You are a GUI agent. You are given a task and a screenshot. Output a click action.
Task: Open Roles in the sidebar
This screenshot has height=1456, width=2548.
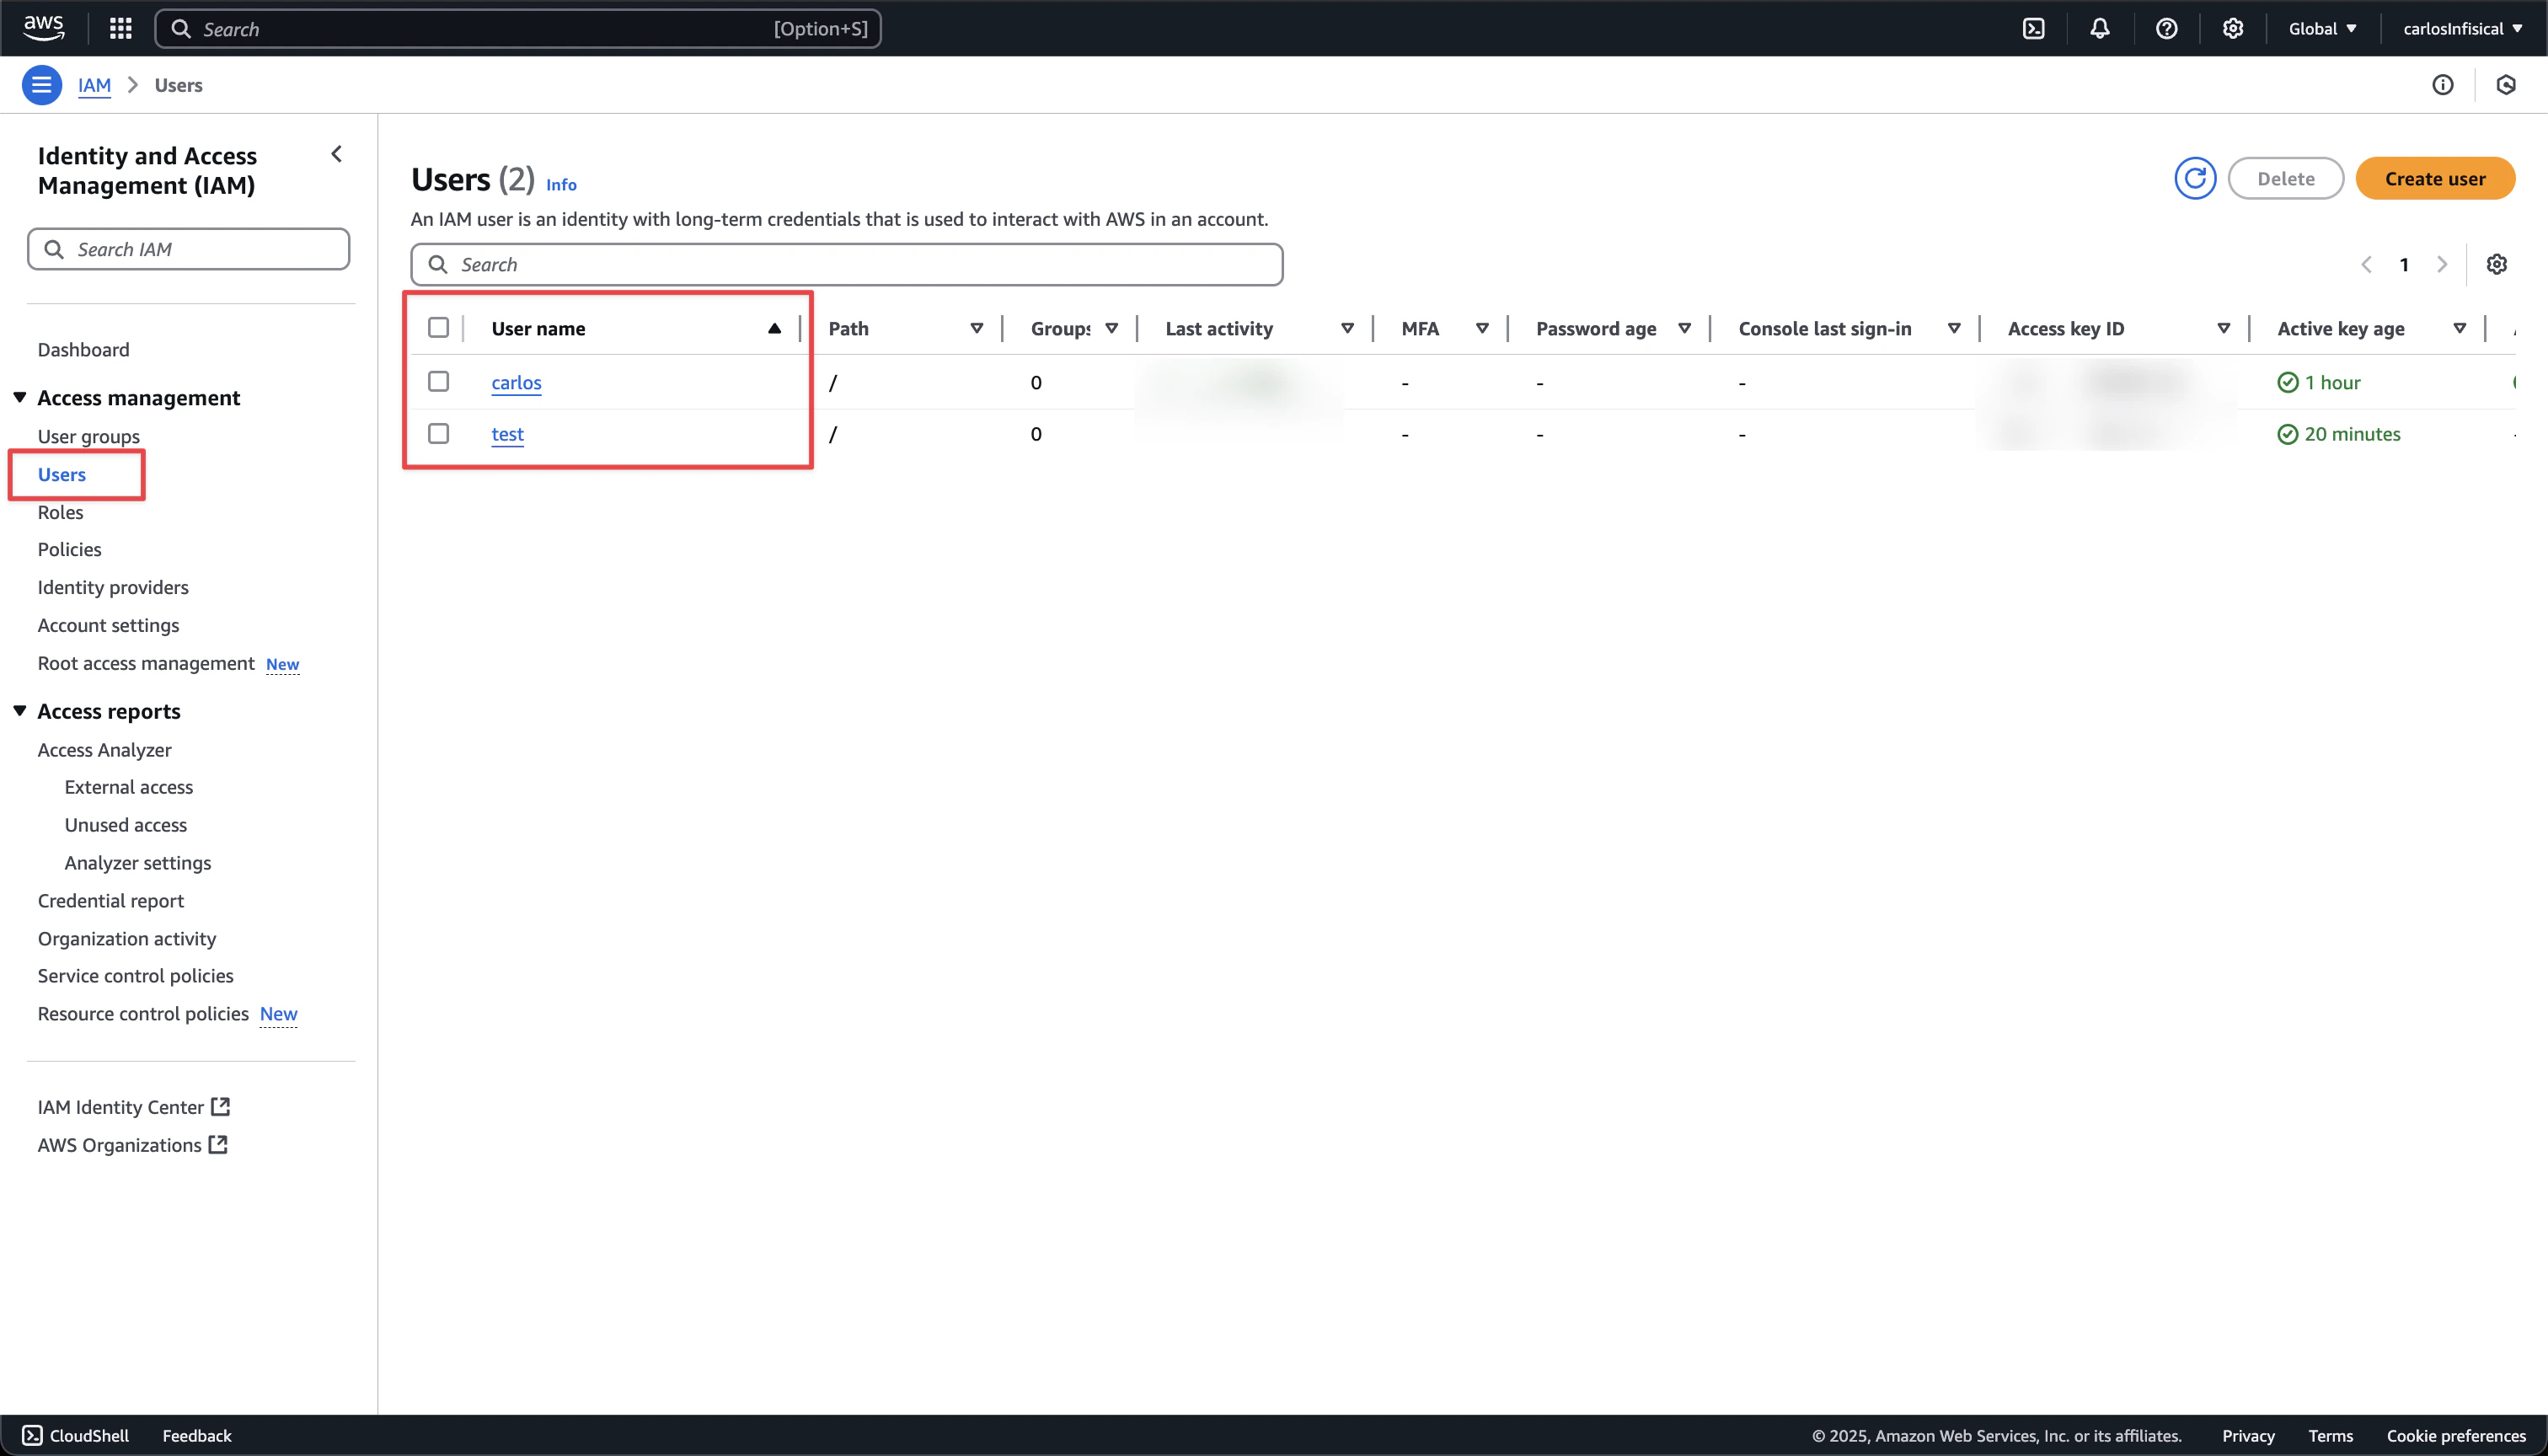click(61, 513)
